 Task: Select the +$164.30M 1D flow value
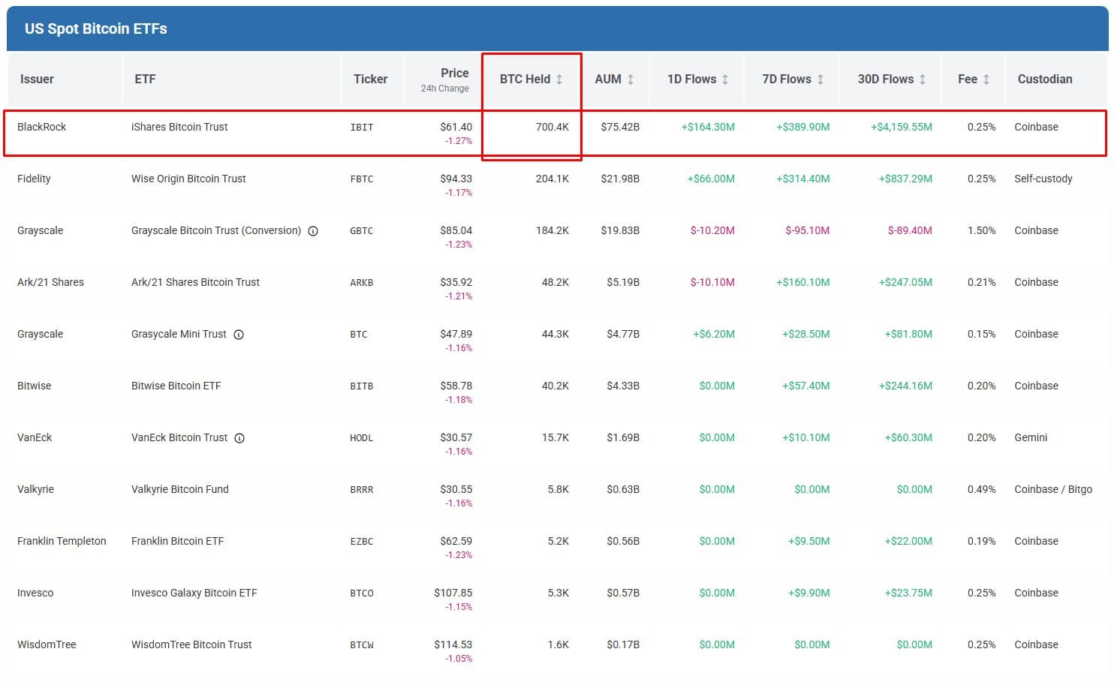click(708, 127)
